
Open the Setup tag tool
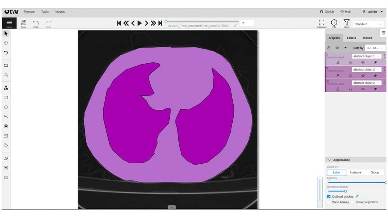[6, 145]
